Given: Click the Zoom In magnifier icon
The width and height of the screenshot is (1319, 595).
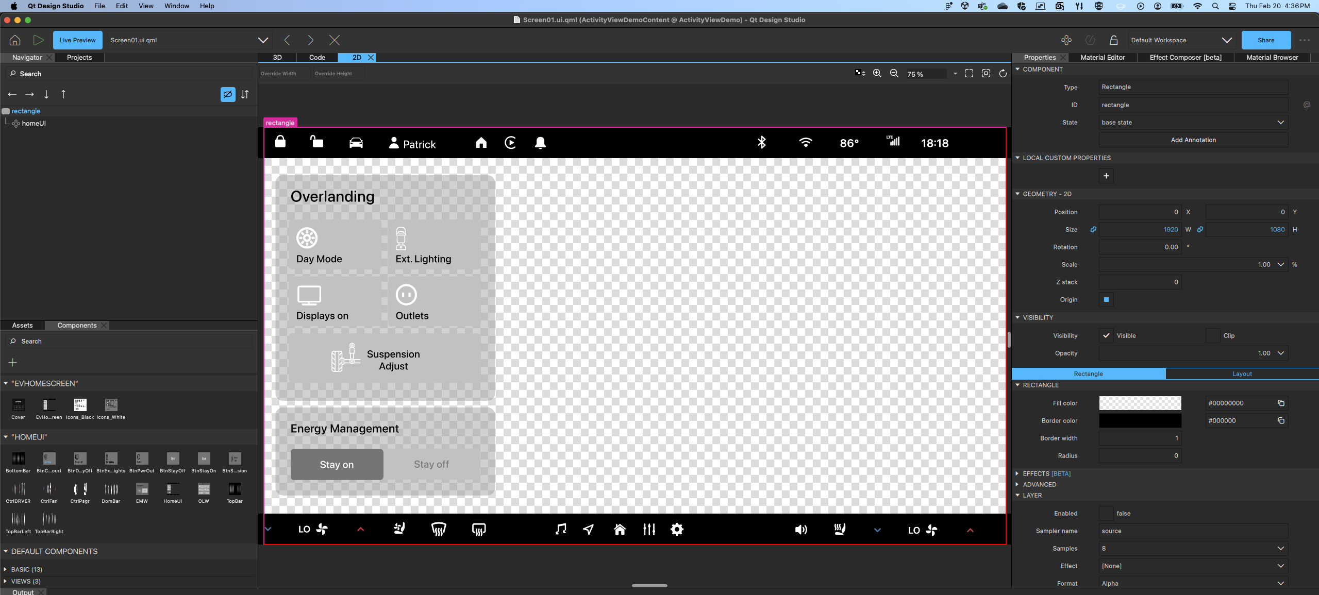Looking at the screenshot, I should coord(877,74).
